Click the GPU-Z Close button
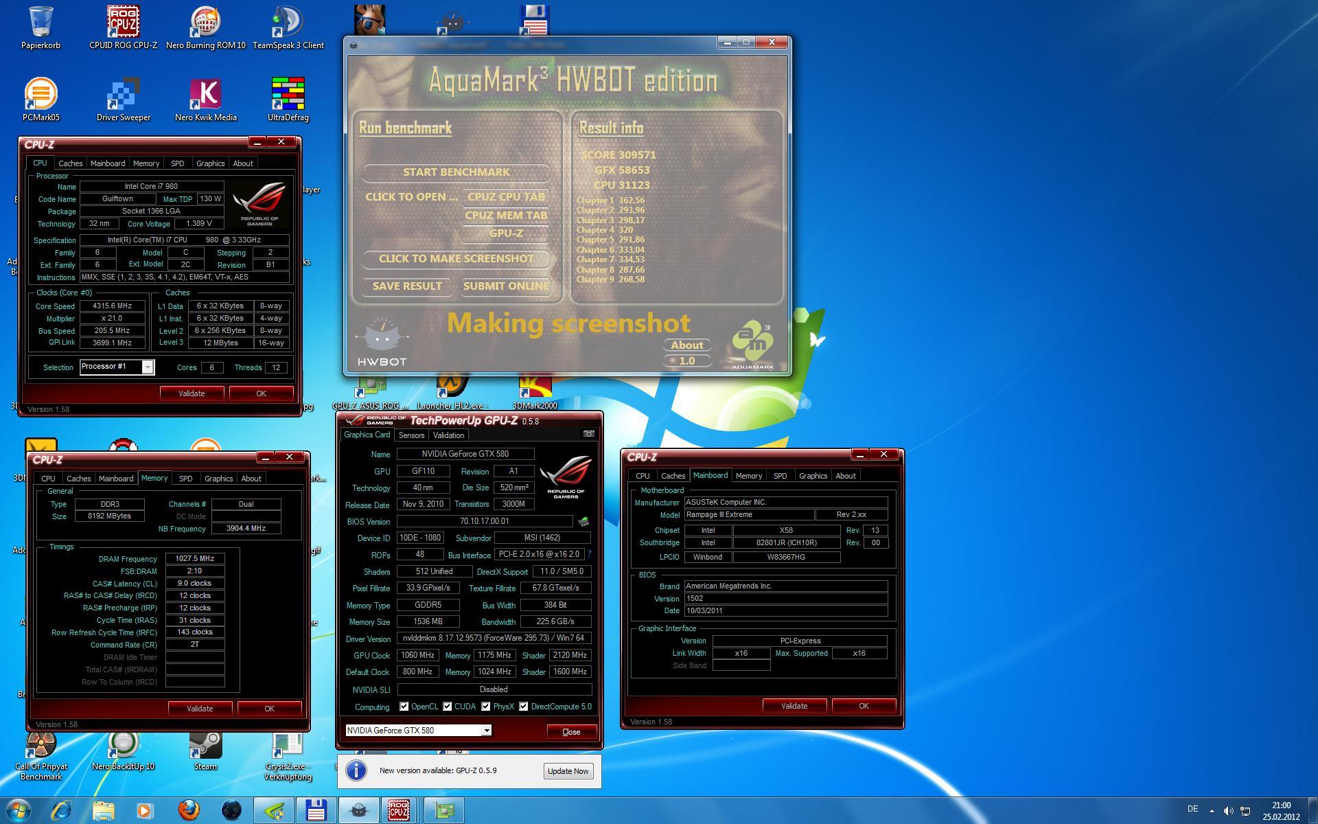This screenshot has height=824, width=1318. pos(571,731)
